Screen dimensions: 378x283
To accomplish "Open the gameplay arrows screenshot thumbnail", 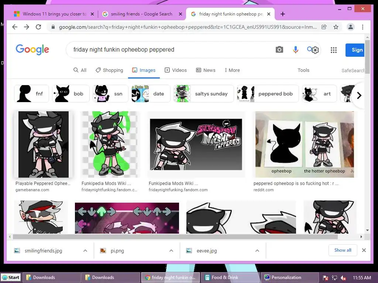I will [127, 218].
